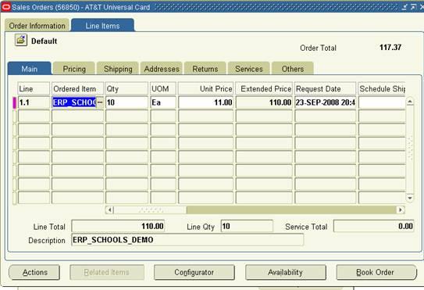Click the Qty field showing 10

126,102
